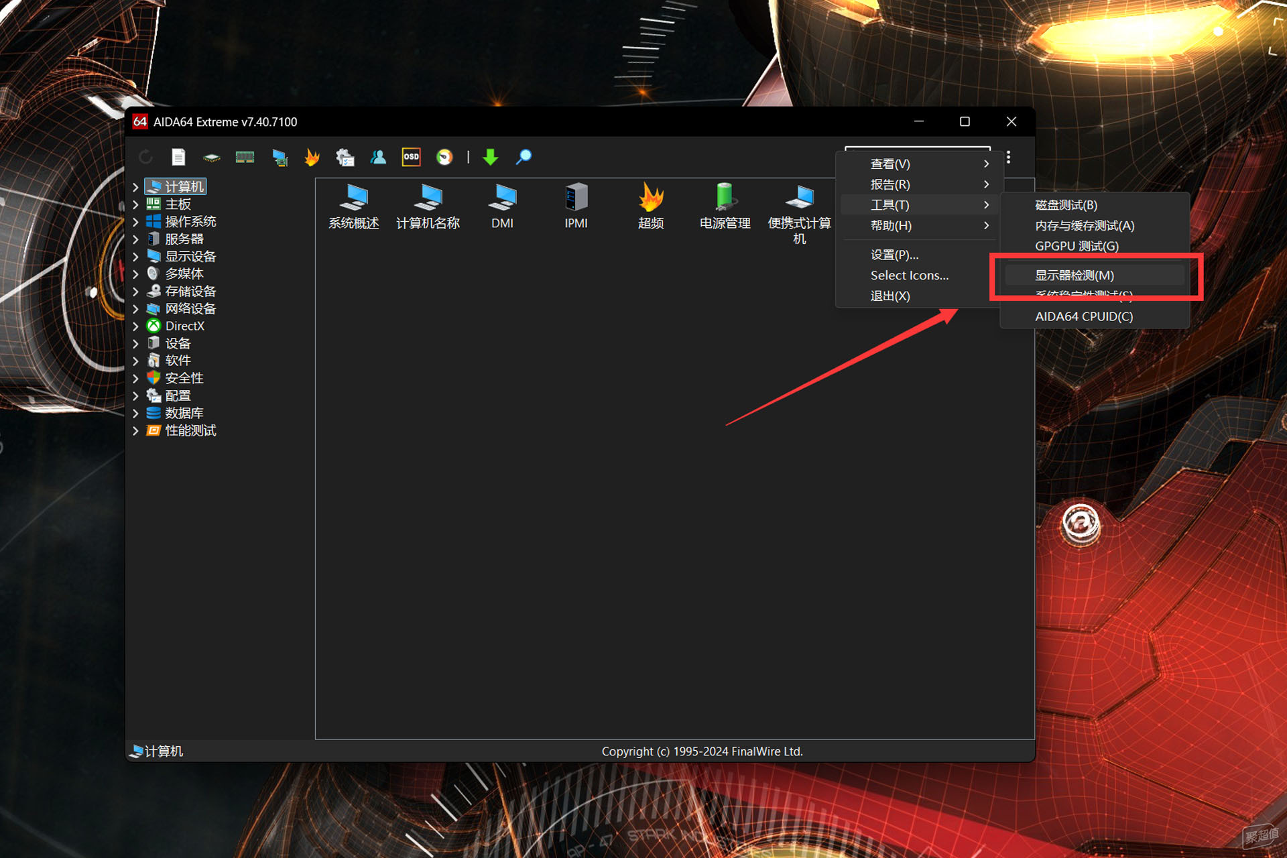Open the 超频 flame icon
1287x858 pixels.
[651, 206]
